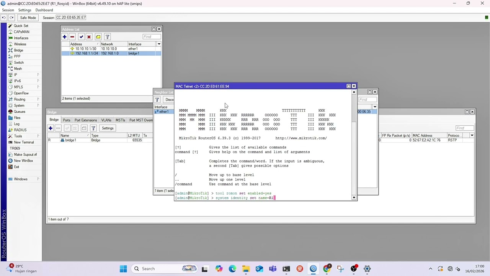Screen dimensions: 490x276
Task: Open Wireless from the sidebar
Action: pyautogui.click(x=20, y=44)
